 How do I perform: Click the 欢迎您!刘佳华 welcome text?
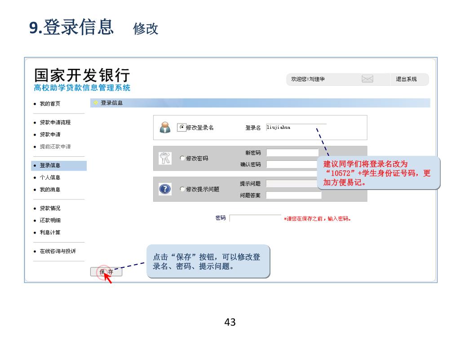point(308,79)
